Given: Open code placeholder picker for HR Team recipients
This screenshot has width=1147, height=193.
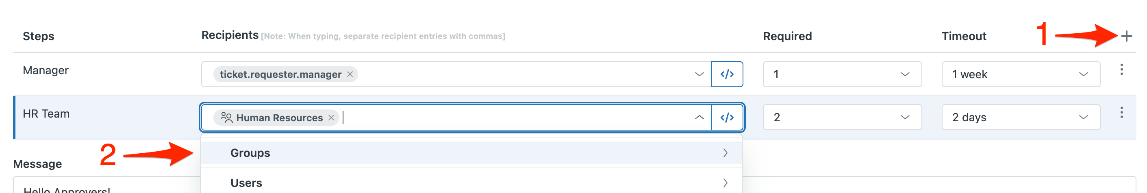Looking at the screenshot, I should (727, 117).
